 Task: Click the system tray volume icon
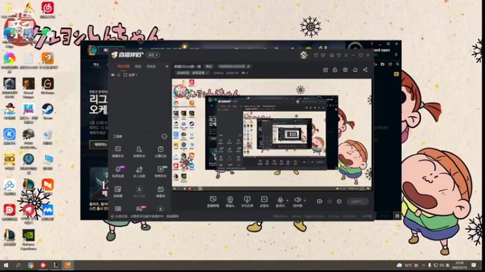pos(442,265)
